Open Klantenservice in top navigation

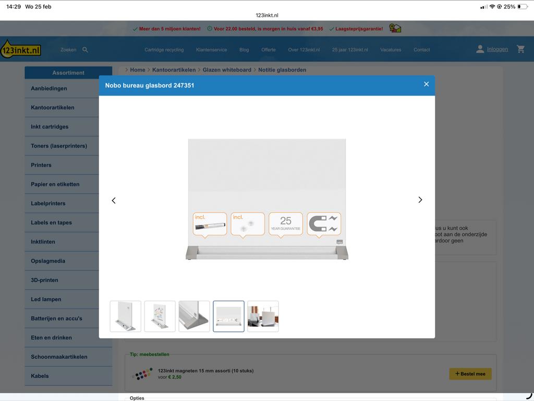(211, 50)
